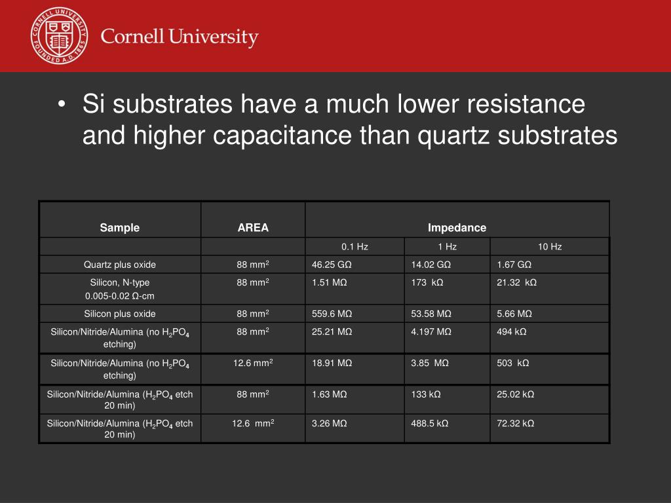671x503 pixels.
Task: Click the 88 mm² area in Quartz plus oxide row
Action: (253, 265)
